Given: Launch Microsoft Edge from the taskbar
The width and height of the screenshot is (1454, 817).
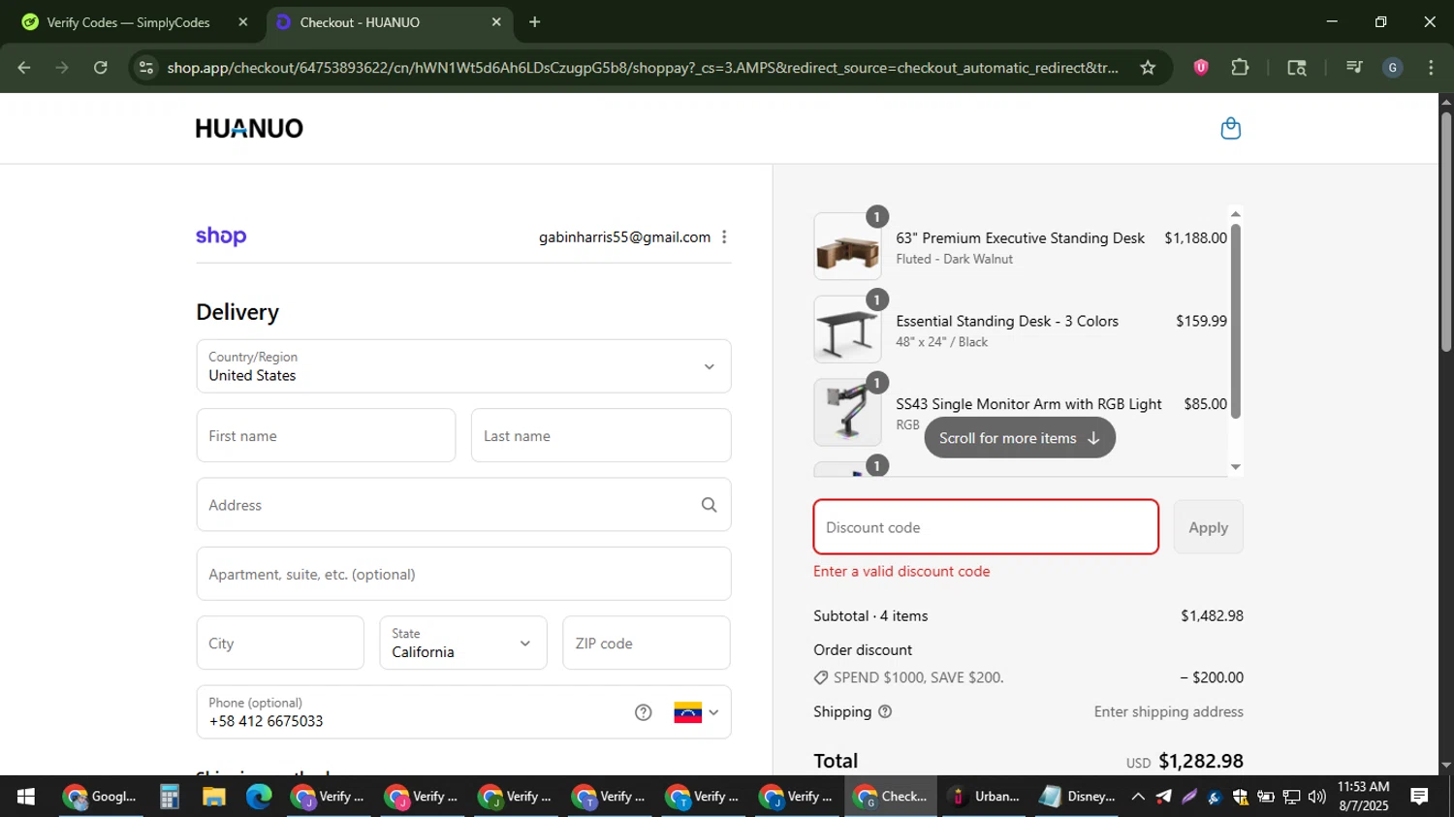Looking at the screenshot, I should (259, 797).
